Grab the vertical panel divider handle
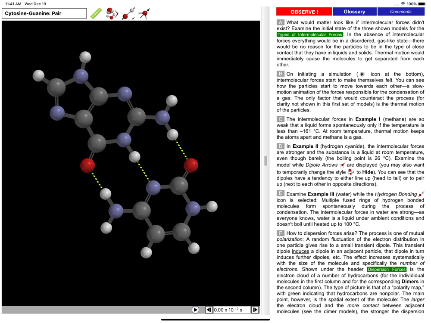The height and width of the screenshot is (323, 431). [265, 161]
